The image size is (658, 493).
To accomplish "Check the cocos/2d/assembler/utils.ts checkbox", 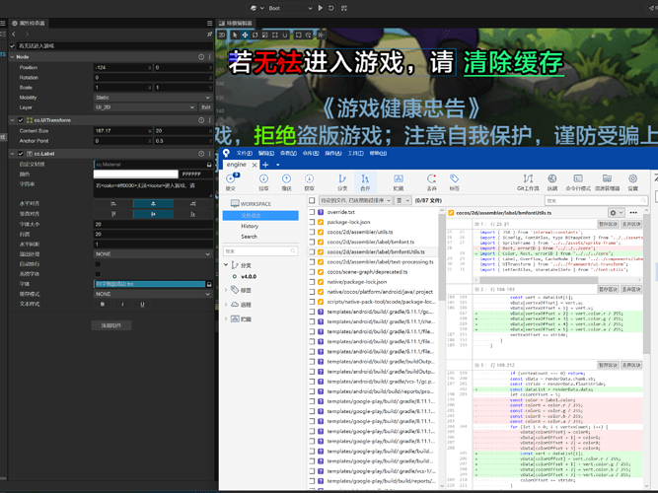I will [312, 232].
